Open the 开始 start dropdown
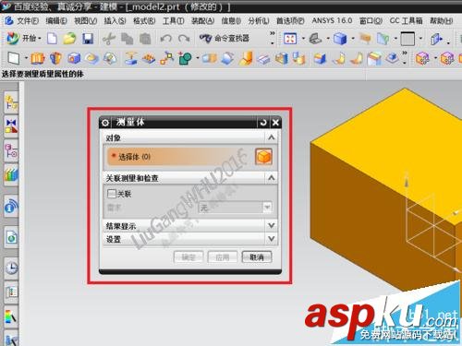This screenshot has height=346, width=462. (24, 39)
